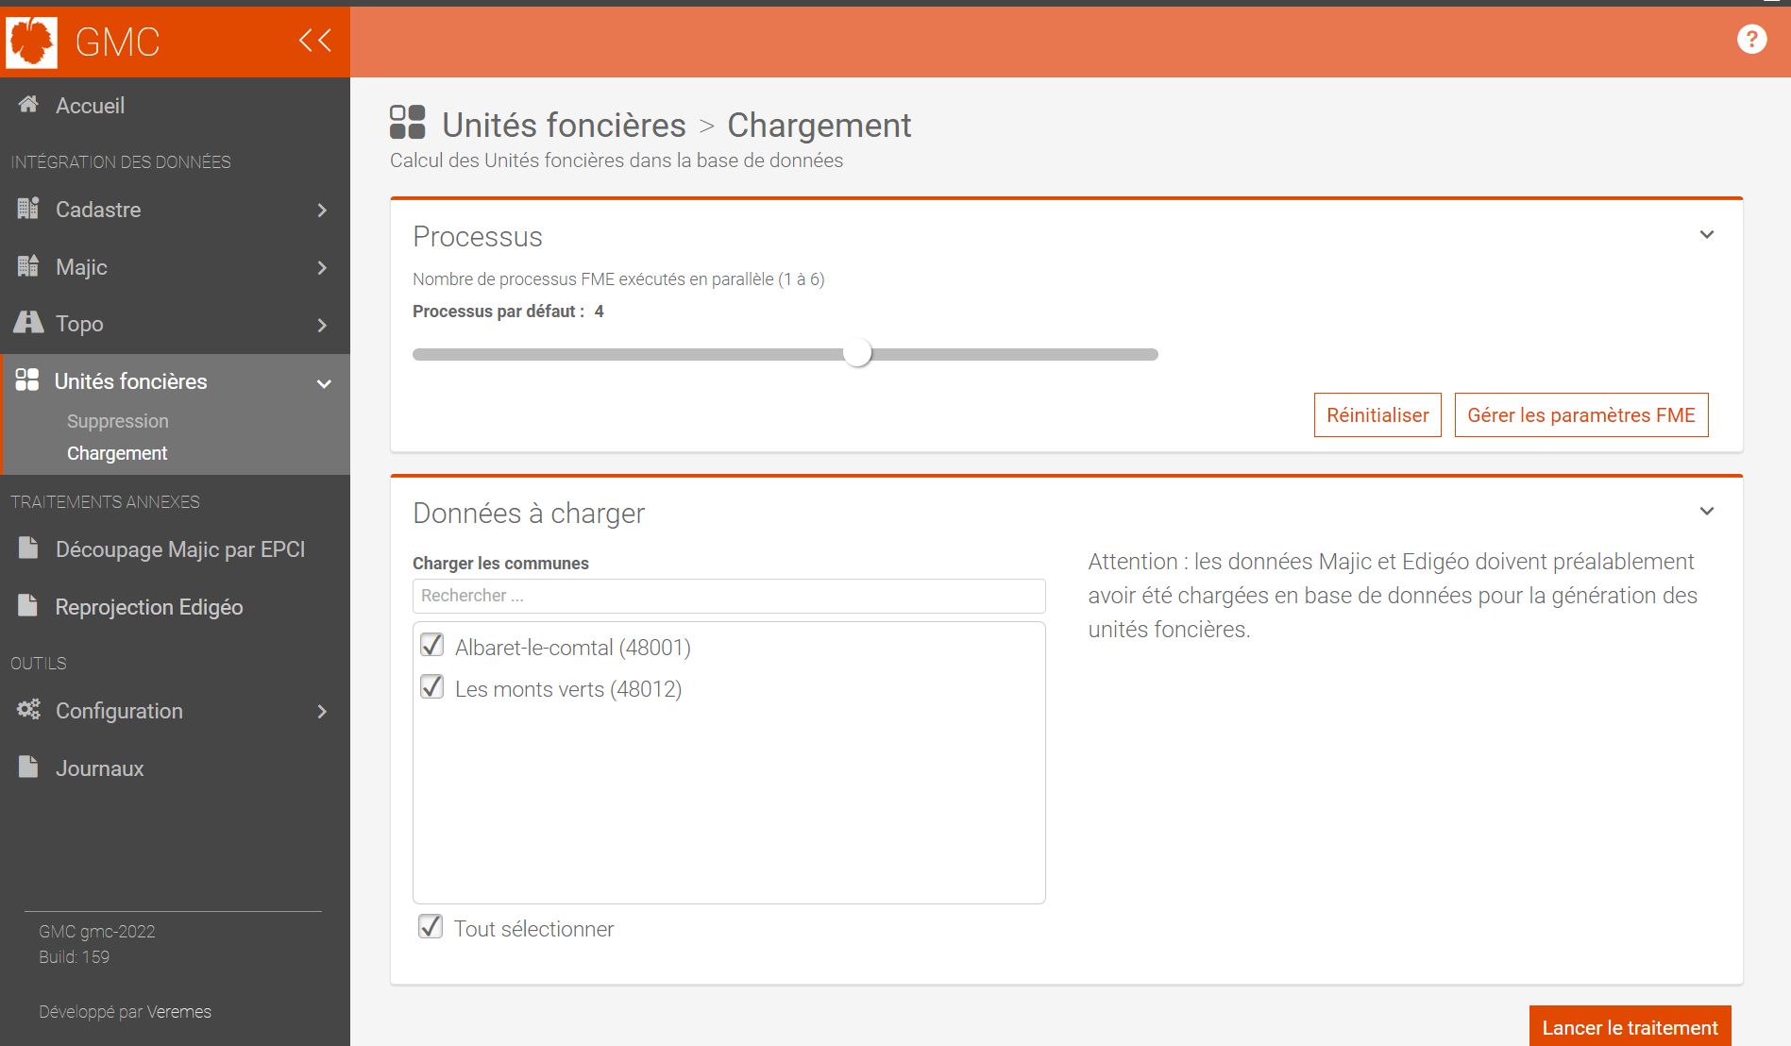Click Lancer le traitement button
This screenshot has width=1791, height=1046.
click(x=1630, y=1027)
